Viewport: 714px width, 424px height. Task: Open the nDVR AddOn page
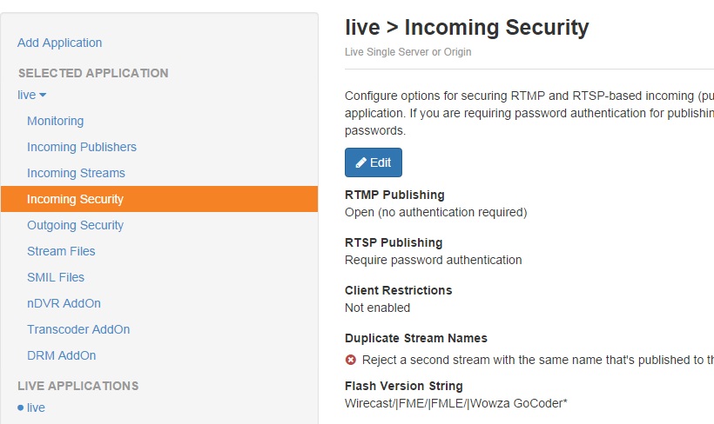[x=64, y=303]
